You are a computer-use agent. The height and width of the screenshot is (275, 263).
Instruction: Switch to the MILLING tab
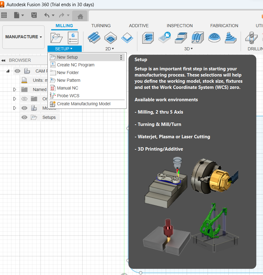(x=64, y=26)
